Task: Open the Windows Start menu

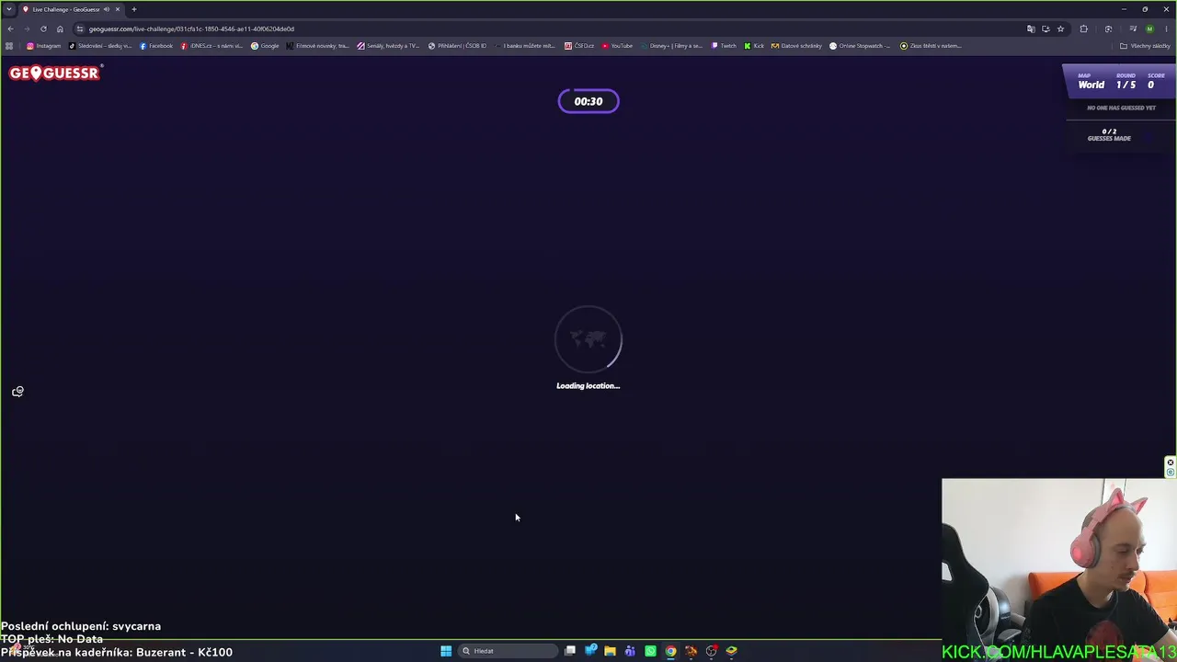Action: pyautogui.click(x=446, y=651)
